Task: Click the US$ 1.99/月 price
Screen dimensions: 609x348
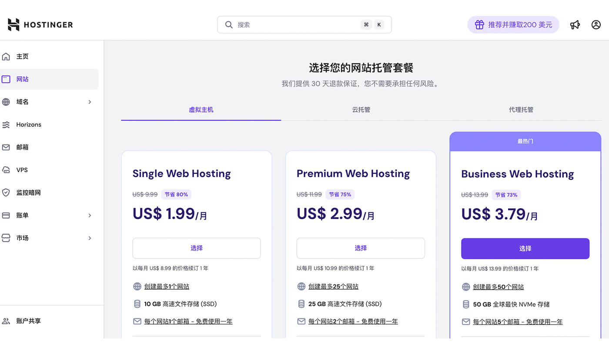Action: click(170, 214)
